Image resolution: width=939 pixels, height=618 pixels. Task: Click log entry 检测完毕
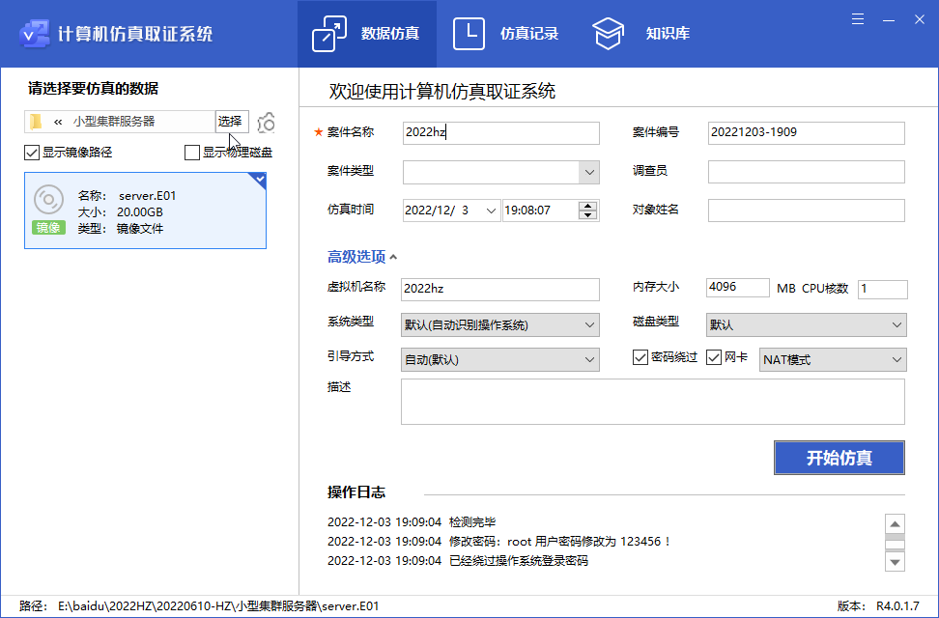coord(412,522)
